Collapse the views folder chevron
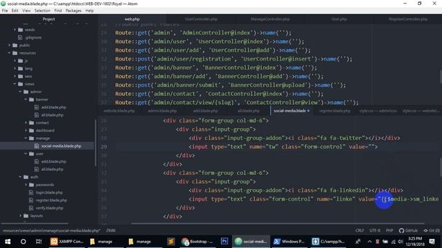The width and height of the screenshot is (442, 248). click(15, 84)
